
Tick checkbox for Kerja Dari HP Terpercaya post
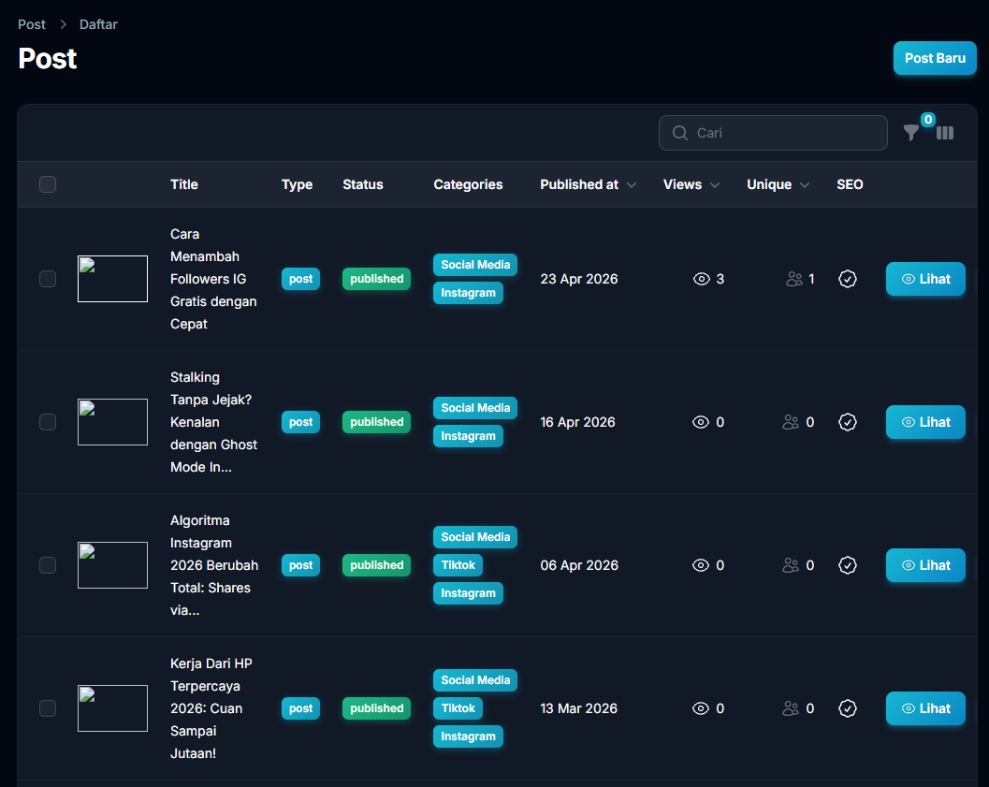pyautogui.click(x=48, y=708)
